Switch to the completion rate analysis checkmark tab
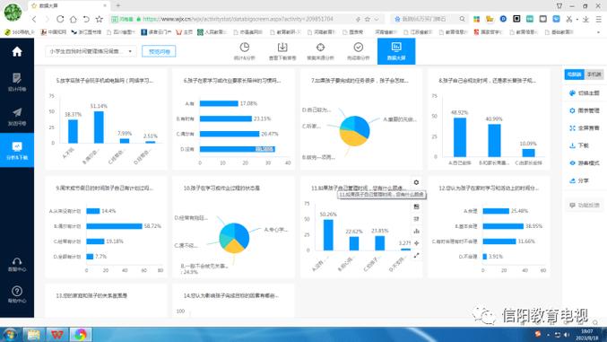This screenshot has width=607, height=342. [358, 51]
